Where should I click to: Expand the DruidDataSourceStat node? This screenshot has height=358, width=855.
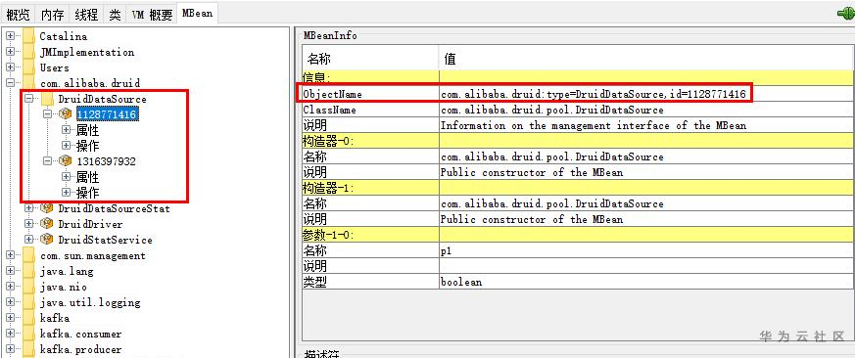[x=29, y=208]
